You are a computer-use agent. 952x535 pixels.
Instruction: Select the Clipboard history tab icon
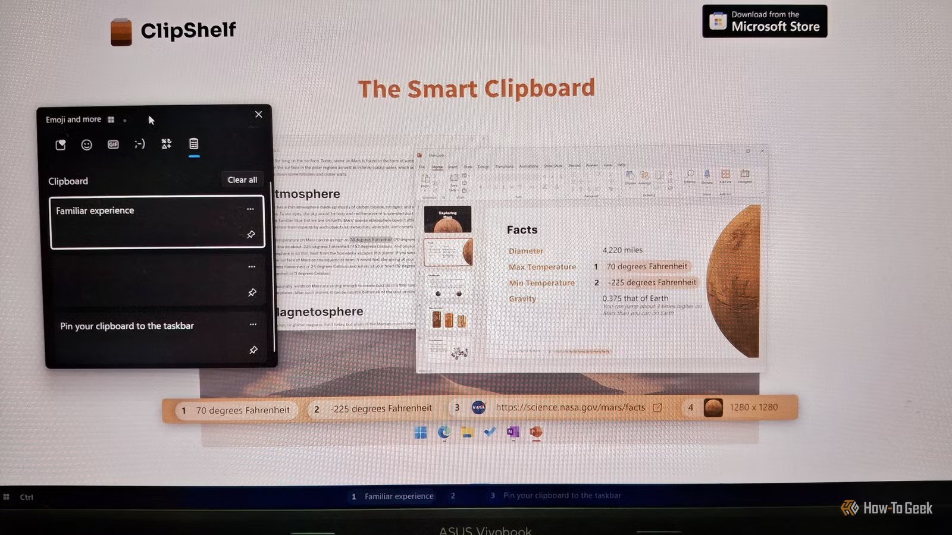coord(193,144)
